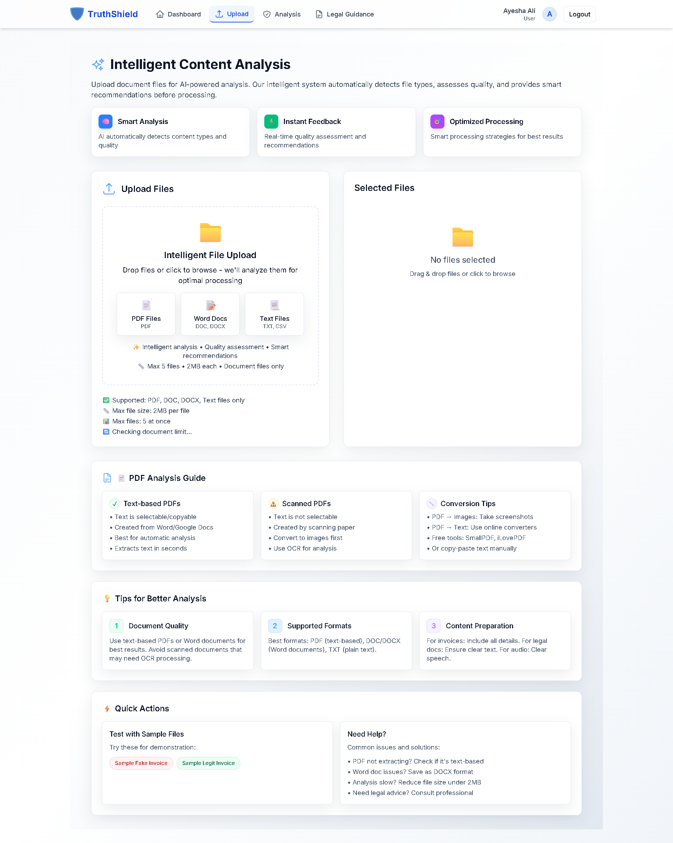Image resolution: width=673 pixels, height=843 pixels.
Task: Select the Text Files type card
Action: click(x=274, y=314)
